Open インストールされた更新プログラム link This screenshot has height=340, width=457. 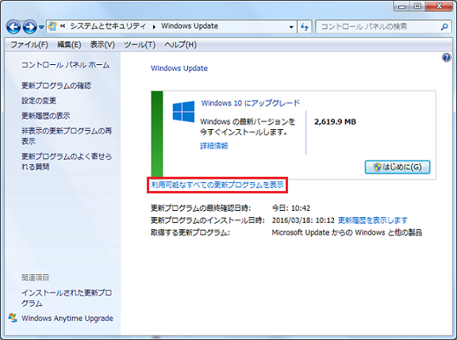(67, 298)
